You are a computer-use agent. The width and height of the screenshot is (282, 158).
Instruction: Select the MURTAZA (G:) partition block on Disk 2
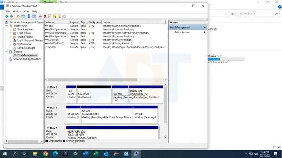click(x=112, y=133)
